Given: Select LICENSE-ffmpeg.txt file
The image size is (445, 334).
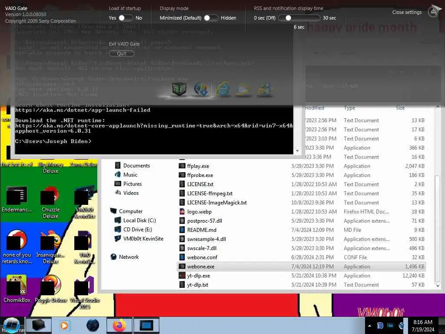Looking at the screenshot, I should point(210,194).
